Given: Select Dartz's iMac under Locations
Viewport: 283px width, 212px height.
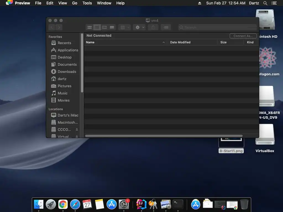Looking at the screenshot, I should 65,115.
